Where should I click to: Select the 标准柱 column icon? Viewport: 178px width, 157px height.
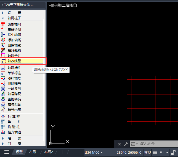(3, 116)
